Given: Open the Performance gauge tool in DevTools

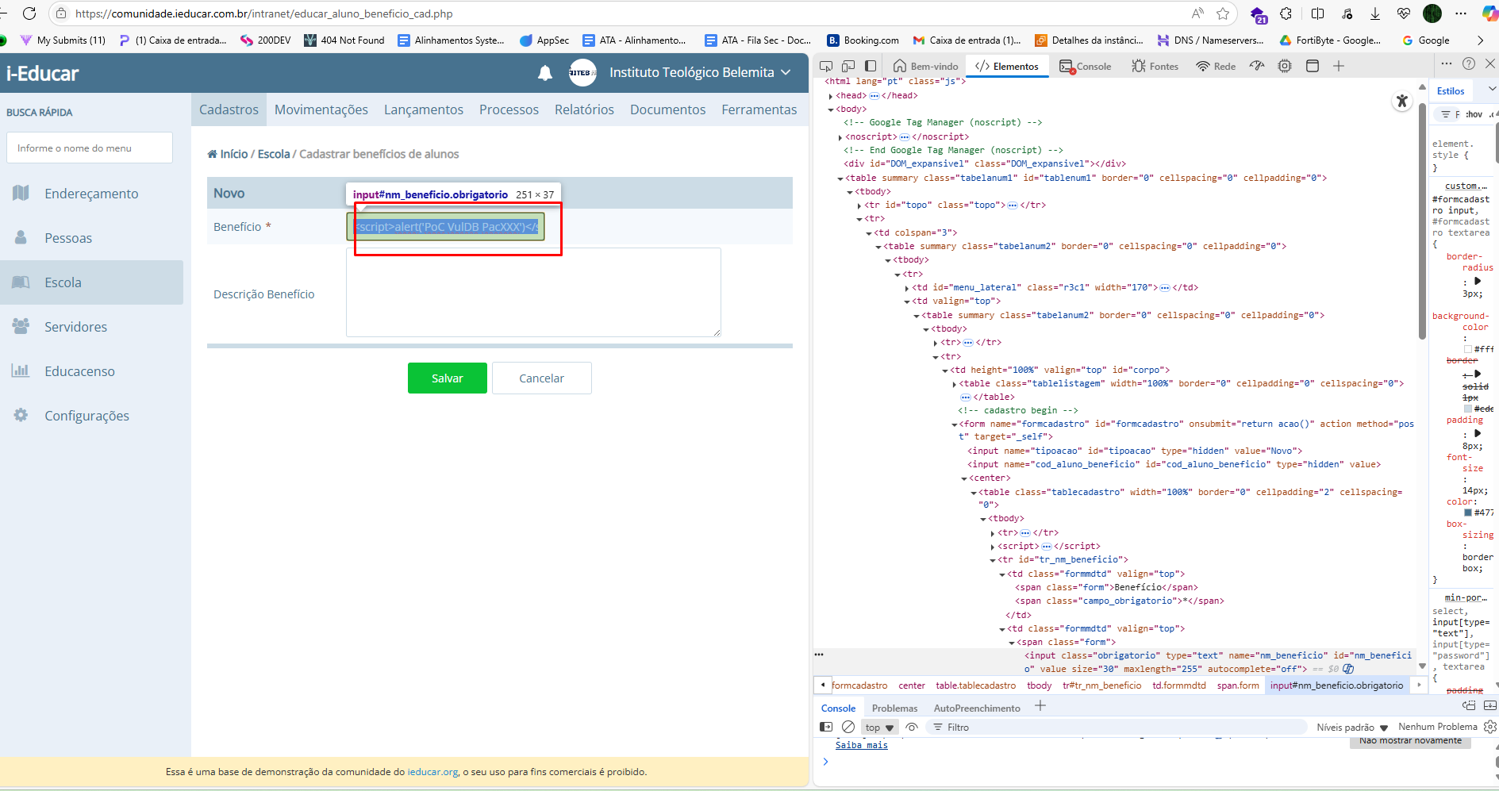Looking at the screenshot, I should tap(1257, 66).
